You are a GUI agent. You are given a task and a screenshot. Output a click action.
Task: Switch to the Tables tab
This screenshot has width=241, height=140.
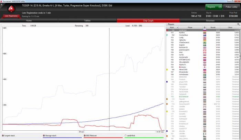[x=87, y=20]
